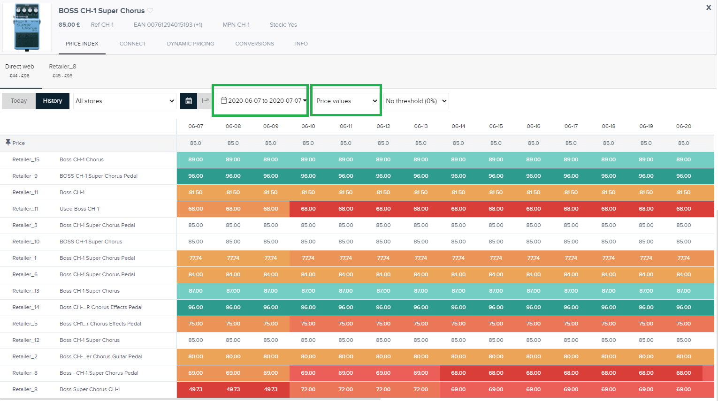Click product title Boss CH-1 Chorus

coord(82,159)
